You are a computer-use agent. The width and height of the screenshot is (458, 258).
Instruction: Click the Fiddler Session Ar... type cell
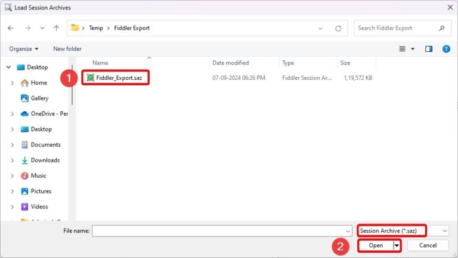[x=307, y=78]
